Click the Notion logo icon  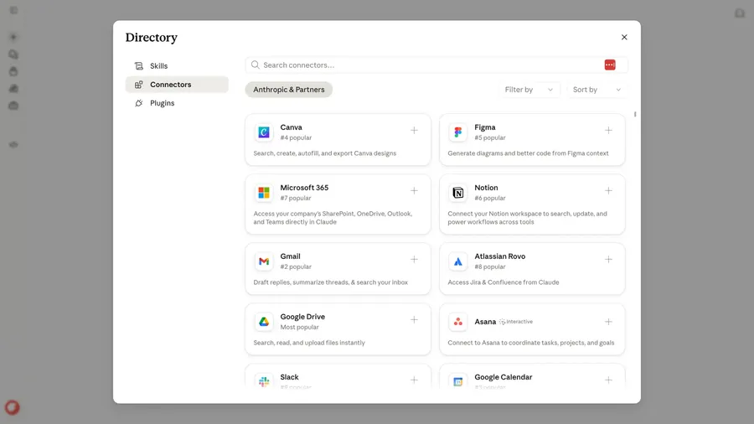tap(457, 193)
